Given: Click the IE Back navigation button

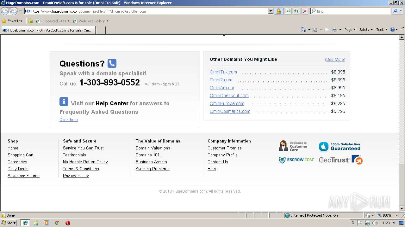Looking at the screenshot, I should (x=5, y=11).
